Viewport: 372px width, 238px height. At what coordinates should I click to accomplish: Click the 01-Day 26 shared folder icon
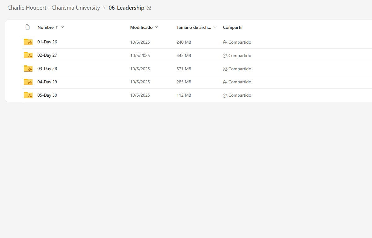click(28, 42)
